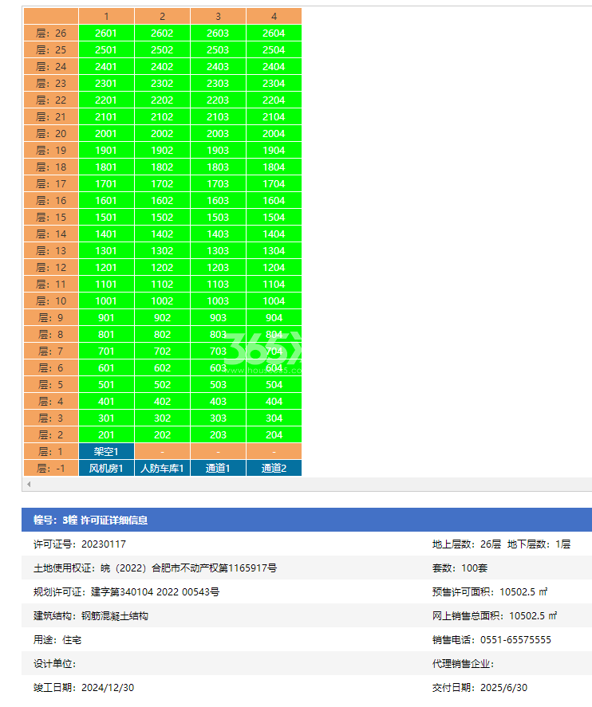Click unit 2403 cell
Viewport: 592px width, 707px height.
(x=218, y=67)
